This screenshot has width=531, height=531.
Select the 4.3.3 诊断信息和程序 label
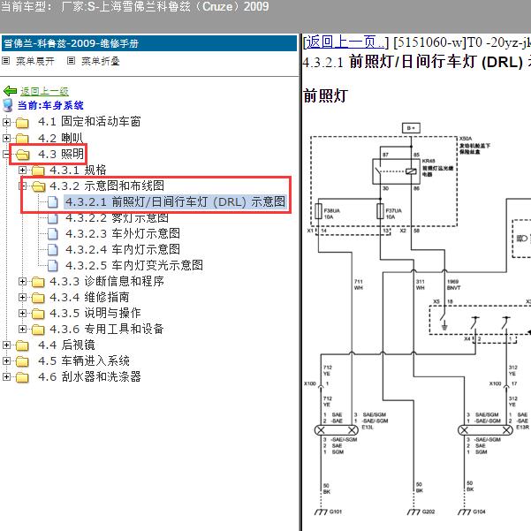click(107, 282)
